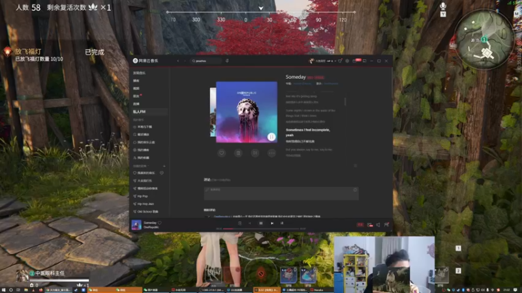This screenshot has height=293, width=522.
Task: Click the red quality tag beside Someday
Action: click(315, 77)
